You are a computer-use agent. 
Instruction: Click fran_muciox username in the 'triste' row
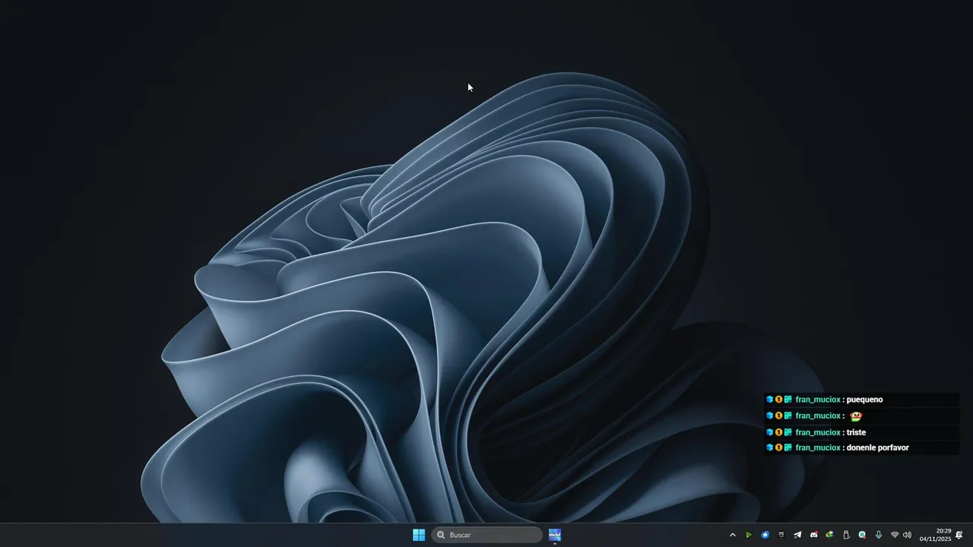coord(818,432)
